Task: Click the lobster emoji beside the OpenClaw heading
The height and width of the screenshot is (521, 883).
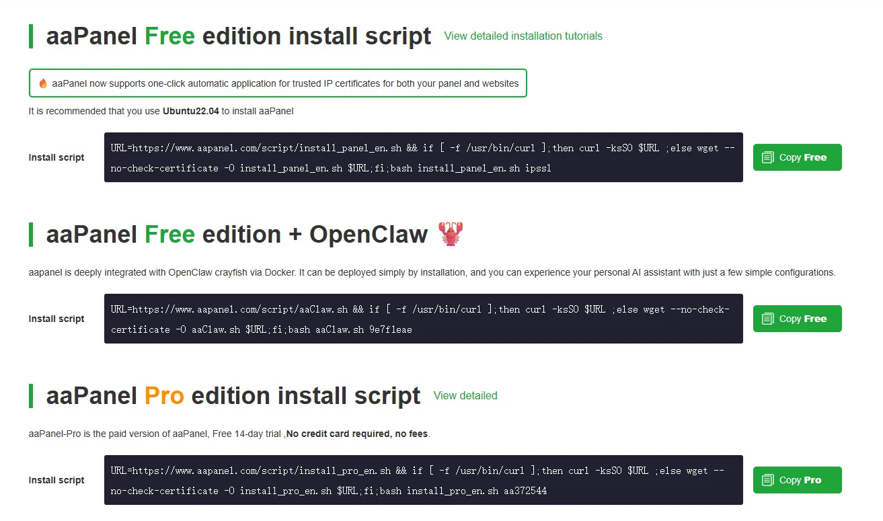Action: (x=451, y=234)
